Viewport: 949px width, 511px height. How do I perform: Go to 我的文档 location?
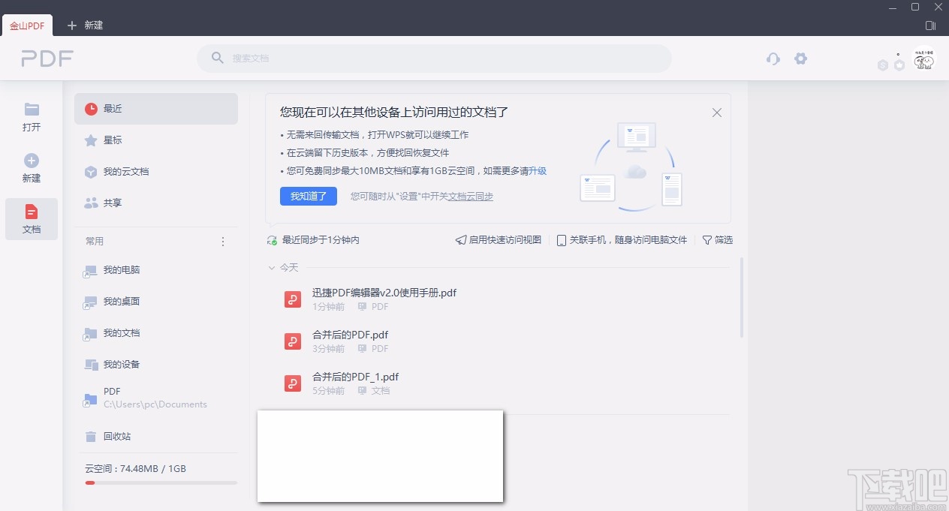coord(156,333)
